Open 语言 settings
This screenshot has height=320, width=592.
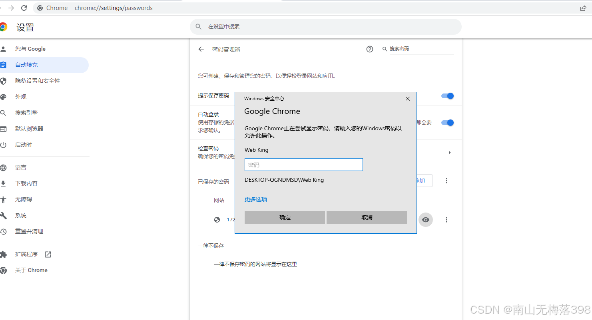point(21,167)
